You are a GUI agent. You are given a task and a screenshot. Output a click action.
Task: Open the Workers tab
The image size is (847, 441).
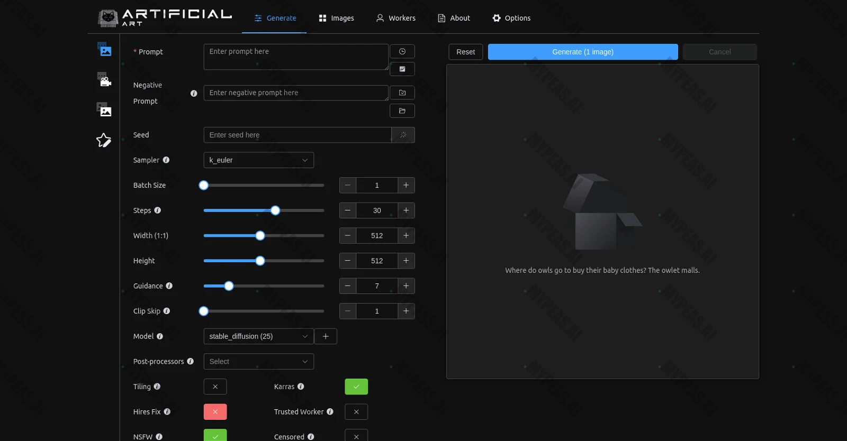pyautogui.click(x=396, y=18)
